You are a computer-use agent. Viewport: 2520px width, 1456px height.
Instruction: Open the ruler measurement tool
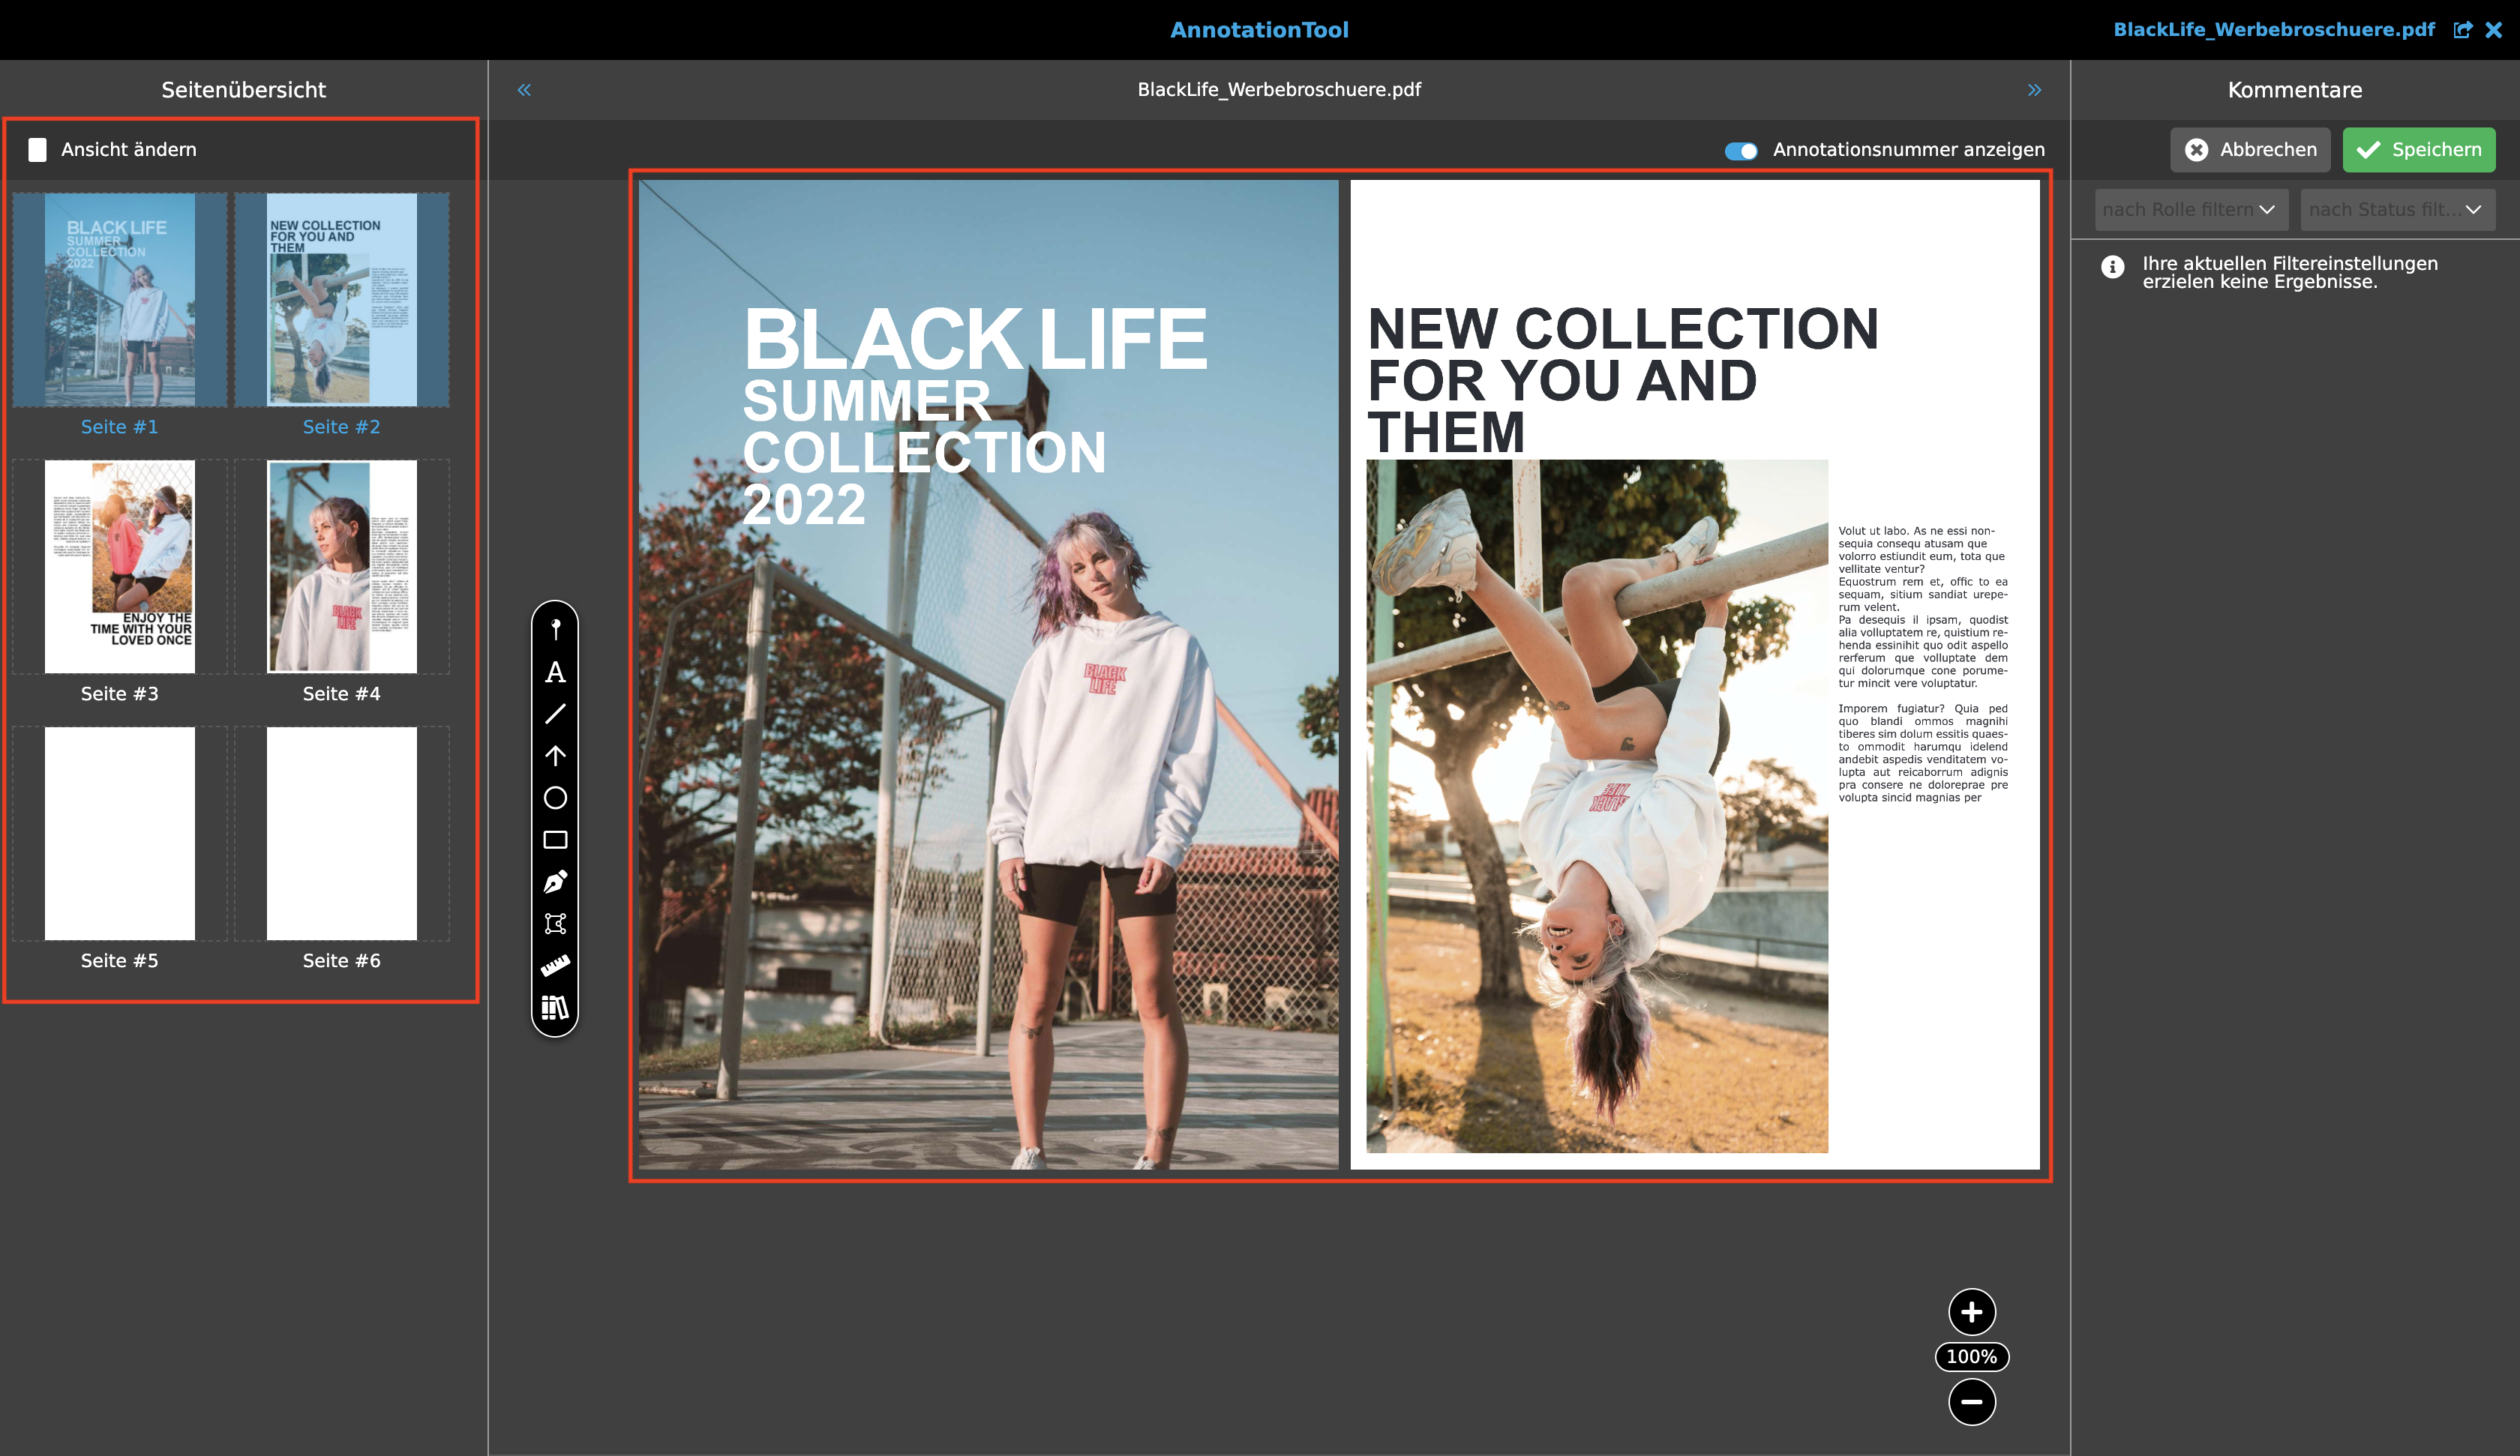pyautogui.click(x=555, y=965)
